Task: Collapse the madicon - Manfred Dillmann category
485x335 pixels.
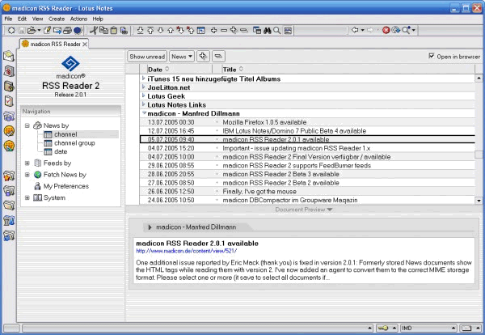Action: [144, 113]
